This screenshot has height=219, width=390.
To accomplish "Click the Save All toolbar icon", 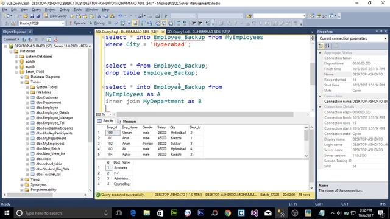I will tap(38, 16).
